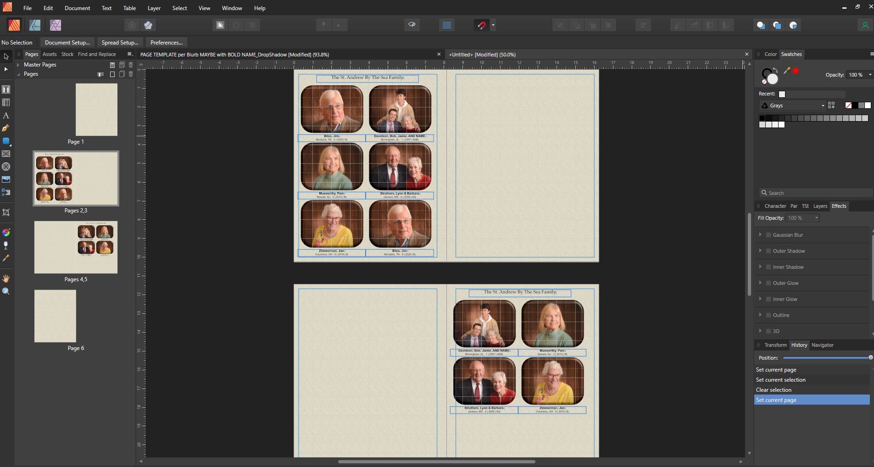Select the Artistic Text tool
874x467 pixels.
pyautogui.click(x=6, y=116)
